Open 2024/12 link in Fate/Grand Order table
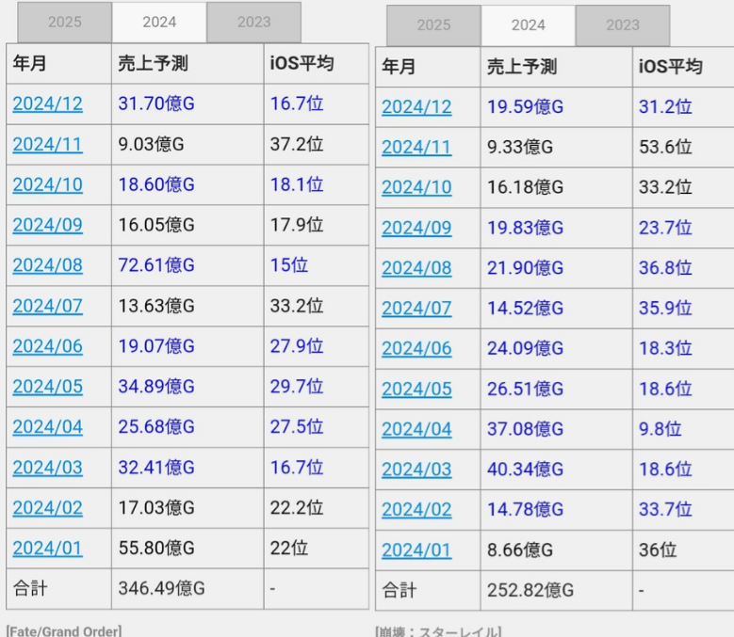This screenshot has height=637, width=734. pyautogui.click(x=48, y=104)
